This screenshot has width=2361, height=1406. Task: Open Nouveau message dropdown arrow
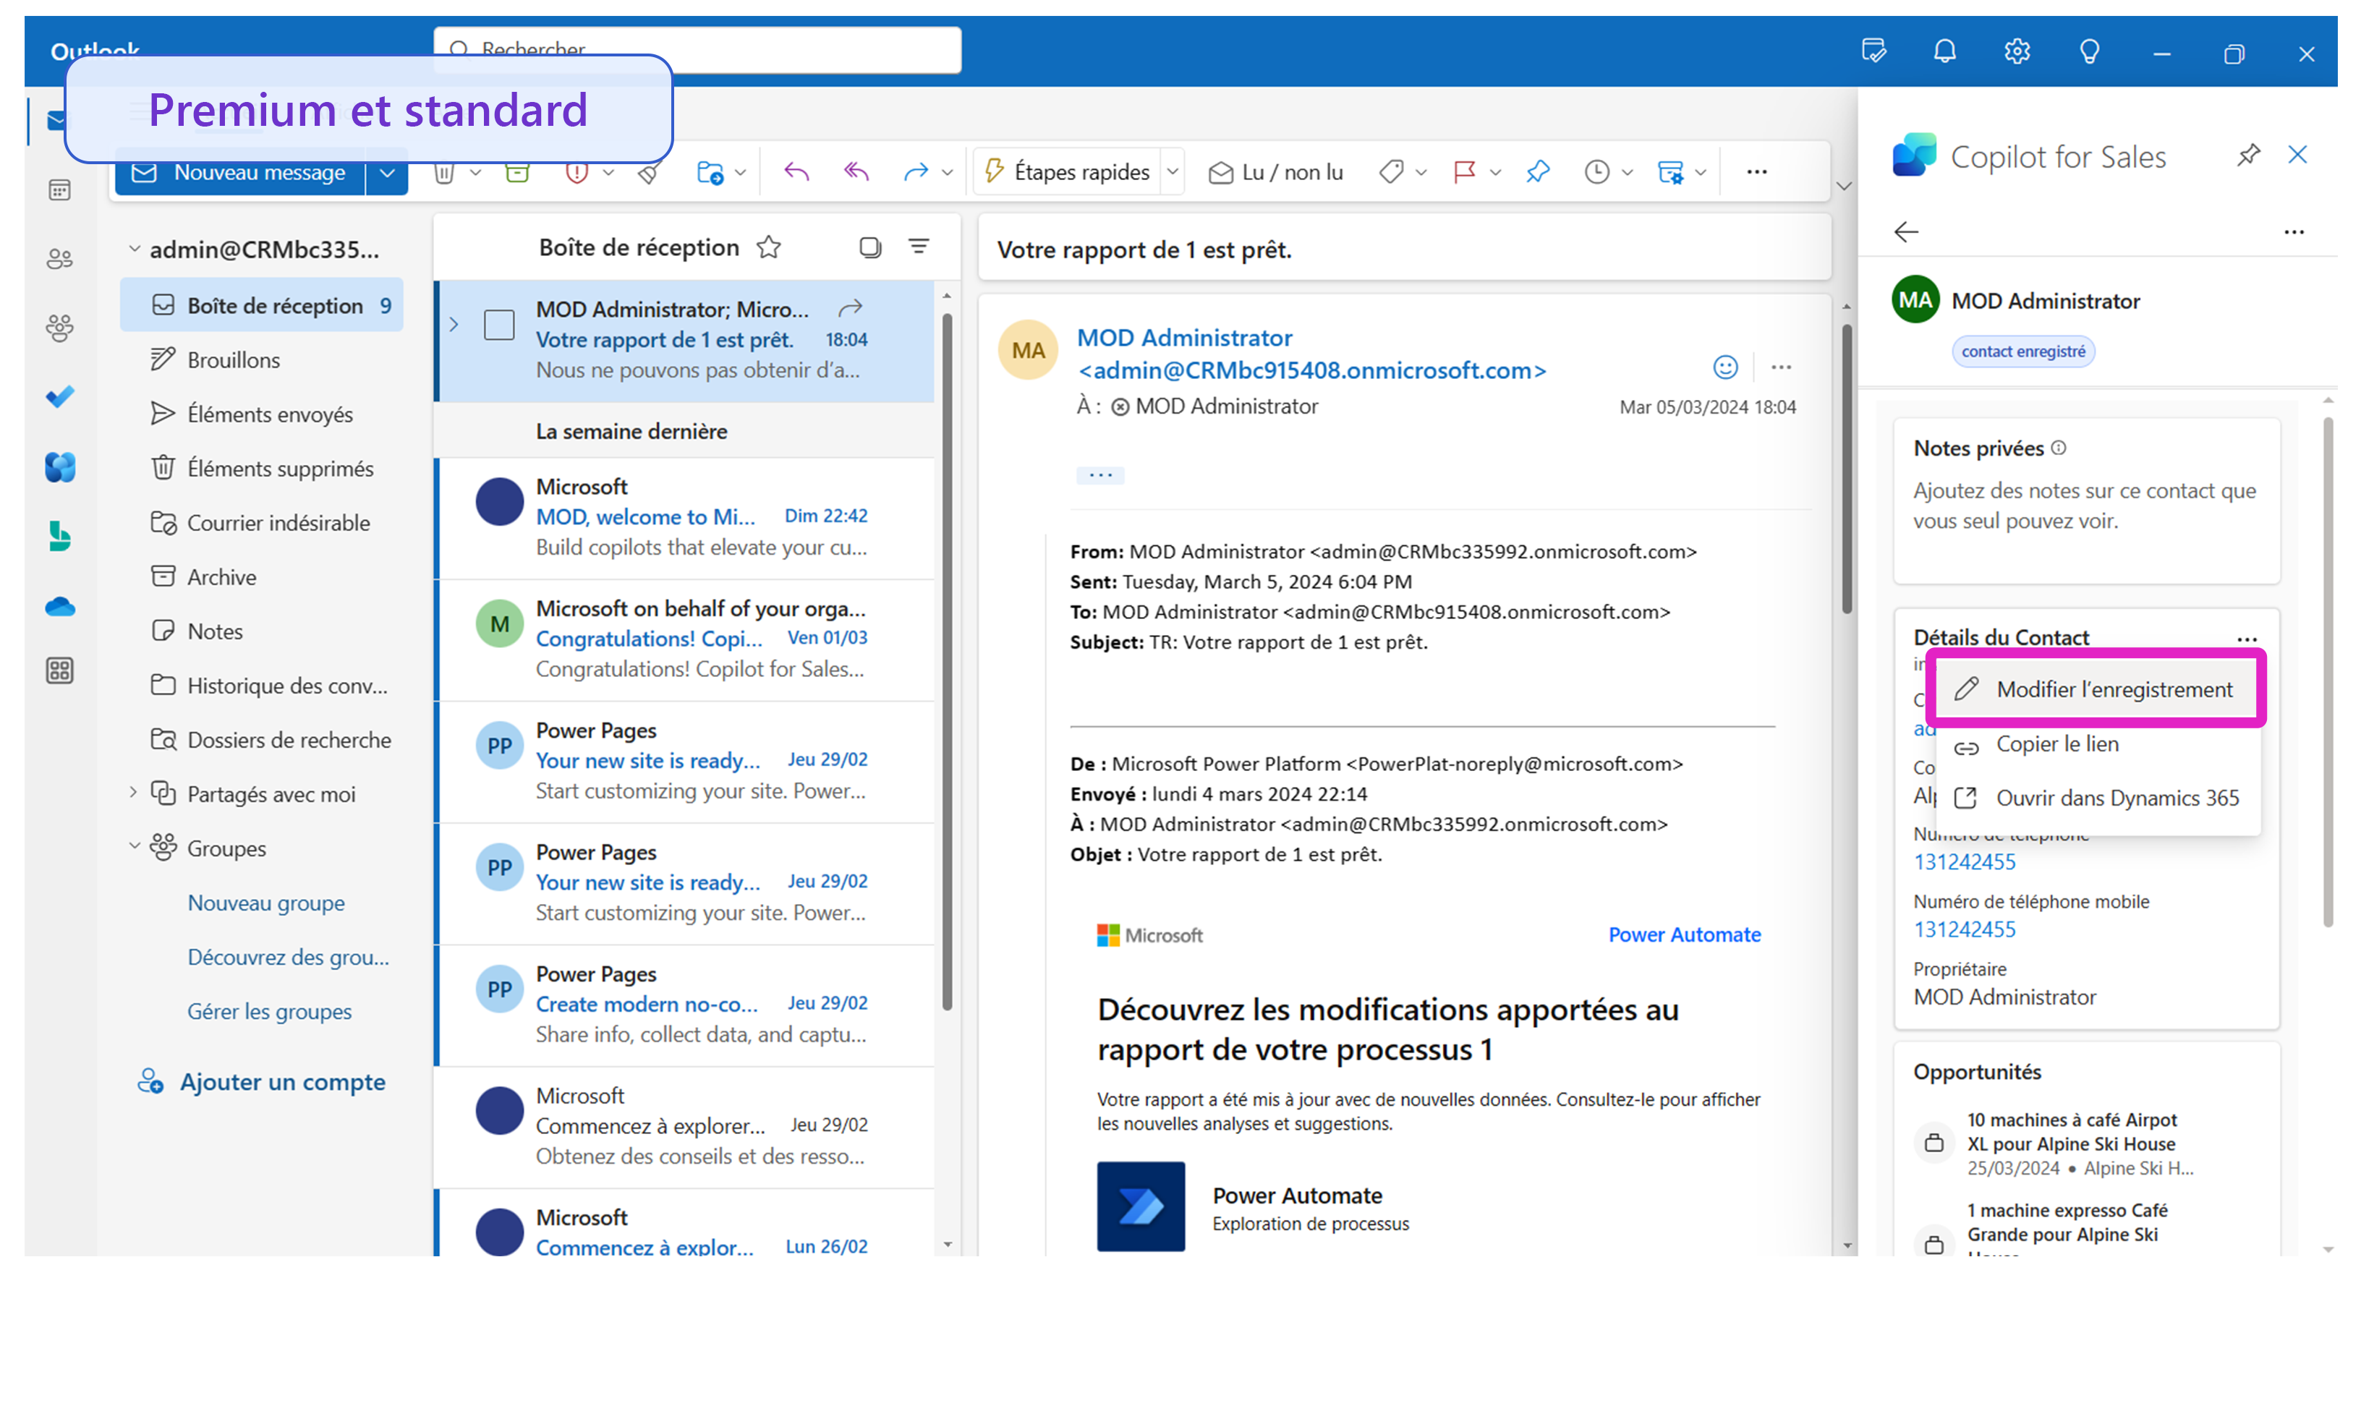(x=386, y=172)
